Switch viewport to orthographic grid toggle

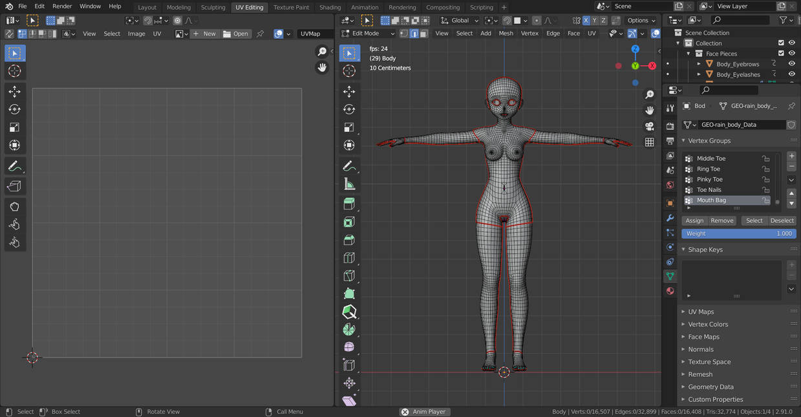pyautogui.click(x=650, y=142)
